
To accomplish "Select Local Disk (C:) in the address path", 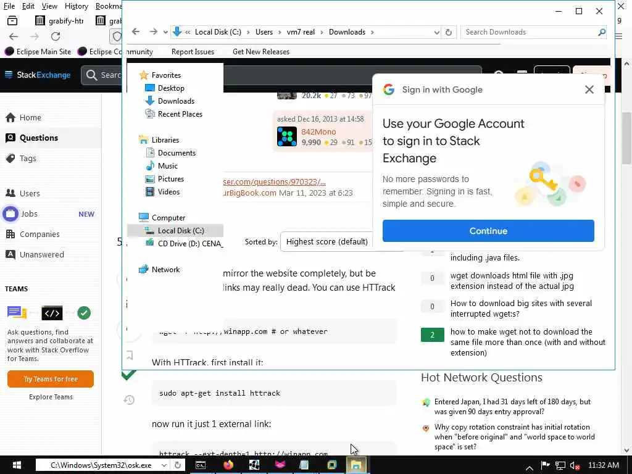I will [x=218, y=32].
